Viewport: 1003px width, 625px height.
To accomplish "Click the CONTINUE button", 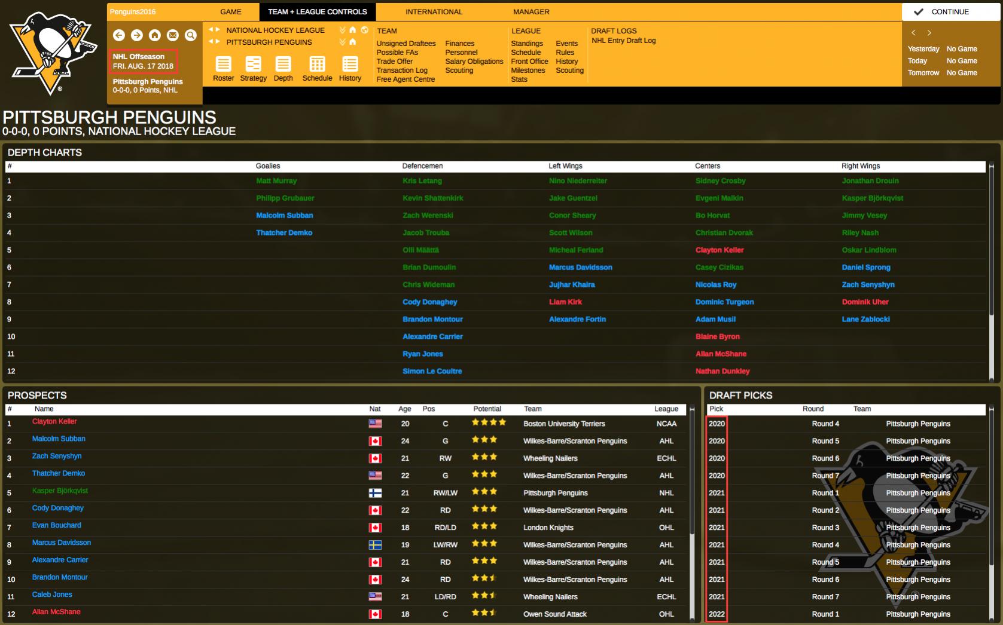I will pyautogui.click(x=951, y=12).
